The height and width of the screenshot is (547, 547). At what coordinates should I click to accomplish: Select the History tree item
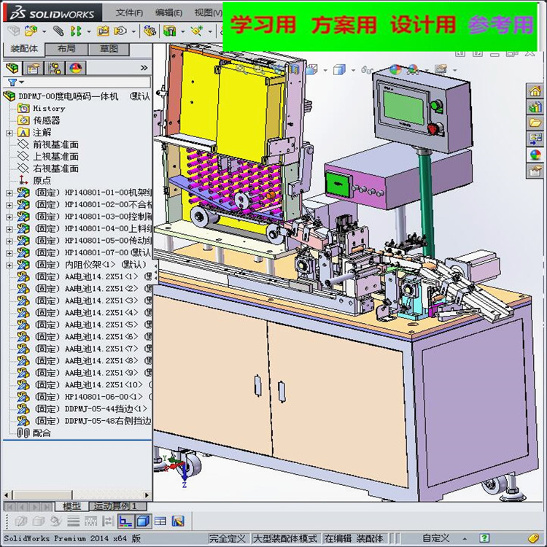click(x=49, y=109)
